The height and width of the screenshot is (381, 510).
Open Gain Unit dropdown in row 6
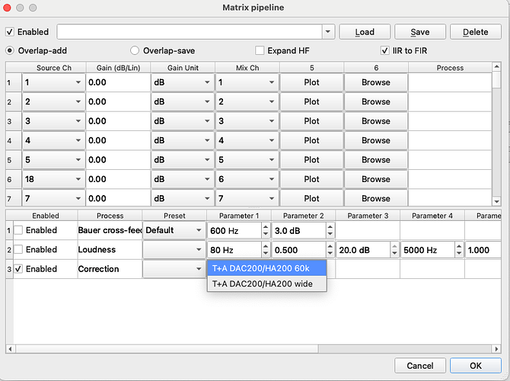tap(182, 179)
